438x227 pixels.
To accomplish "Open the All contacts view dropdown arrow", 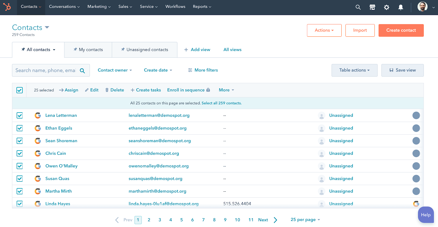I will pos(54,50).
